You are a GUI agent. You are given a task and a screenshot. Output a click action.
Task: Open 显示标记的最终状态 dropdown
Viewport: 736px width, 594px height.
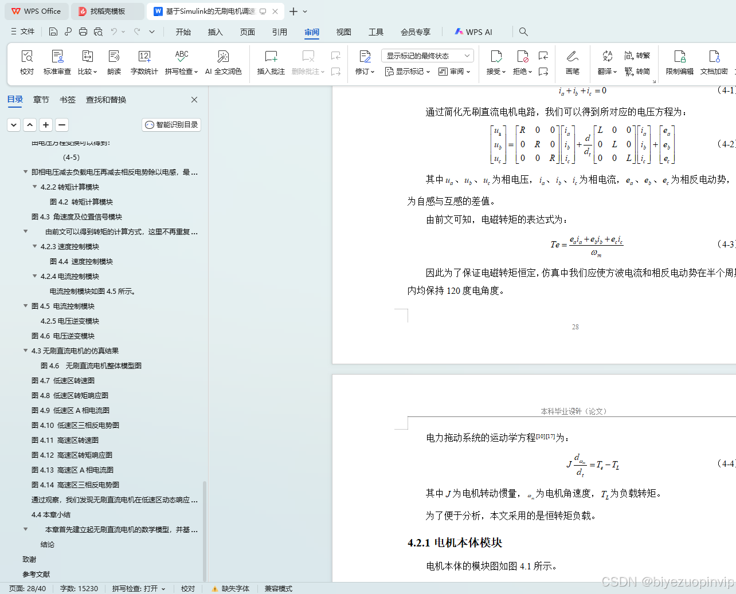click(x=427, y=56)
